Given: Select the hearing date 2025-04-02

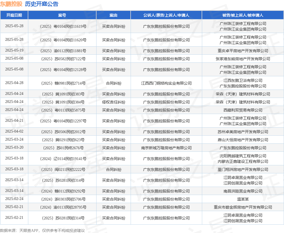Looking at the screenshot, I should point(14,131).
